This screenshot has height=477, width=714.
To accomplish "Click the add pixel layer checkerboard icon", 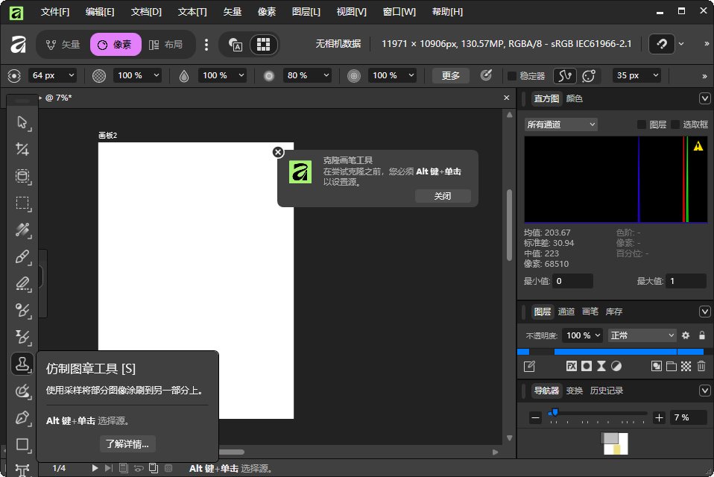I will pos(686,367).
